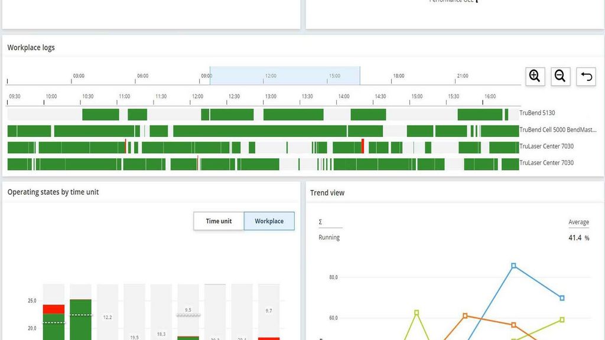605x340 pixels.
Task: Click the highlighted blue range on overview timeline
Action: coord(285,76)
